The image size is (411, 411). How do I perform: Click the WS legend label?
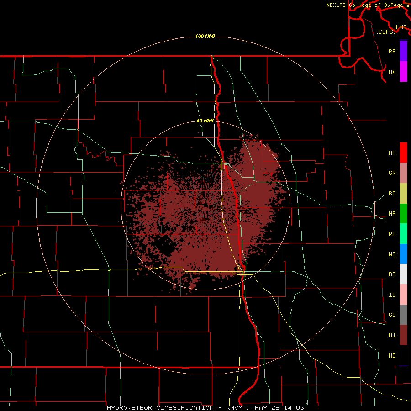(x=392, y=254)
